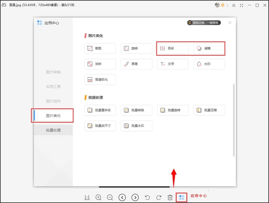269x203 pixels.
Task: Open the app center grid icon
Action: click(x=181, y=197)
